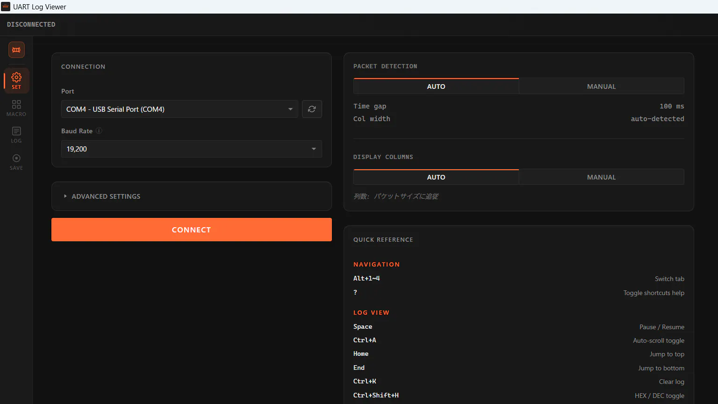Viewport: 718px width, 404px height.
Task: Select MANUAL under Packet Detection
Action: coord(602,86)
